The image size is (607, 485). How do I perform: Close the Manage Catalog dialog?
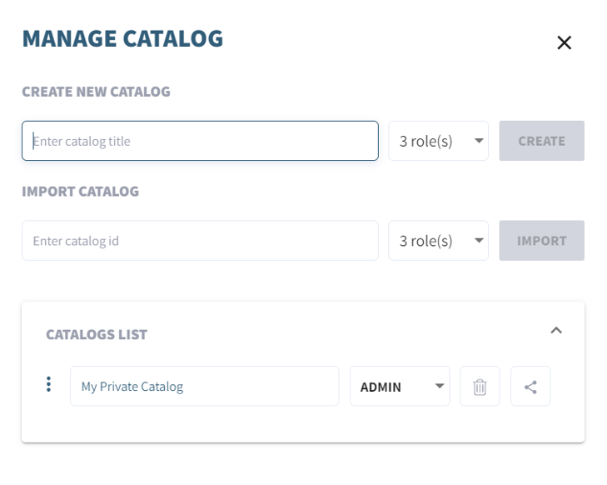click(x=564, y=42)
